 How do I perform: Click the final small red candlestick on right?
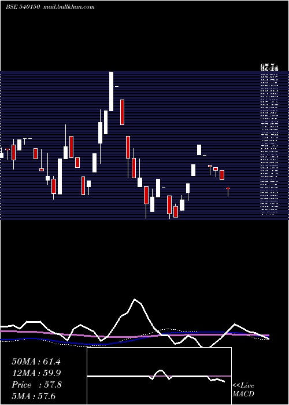point(228,188)
